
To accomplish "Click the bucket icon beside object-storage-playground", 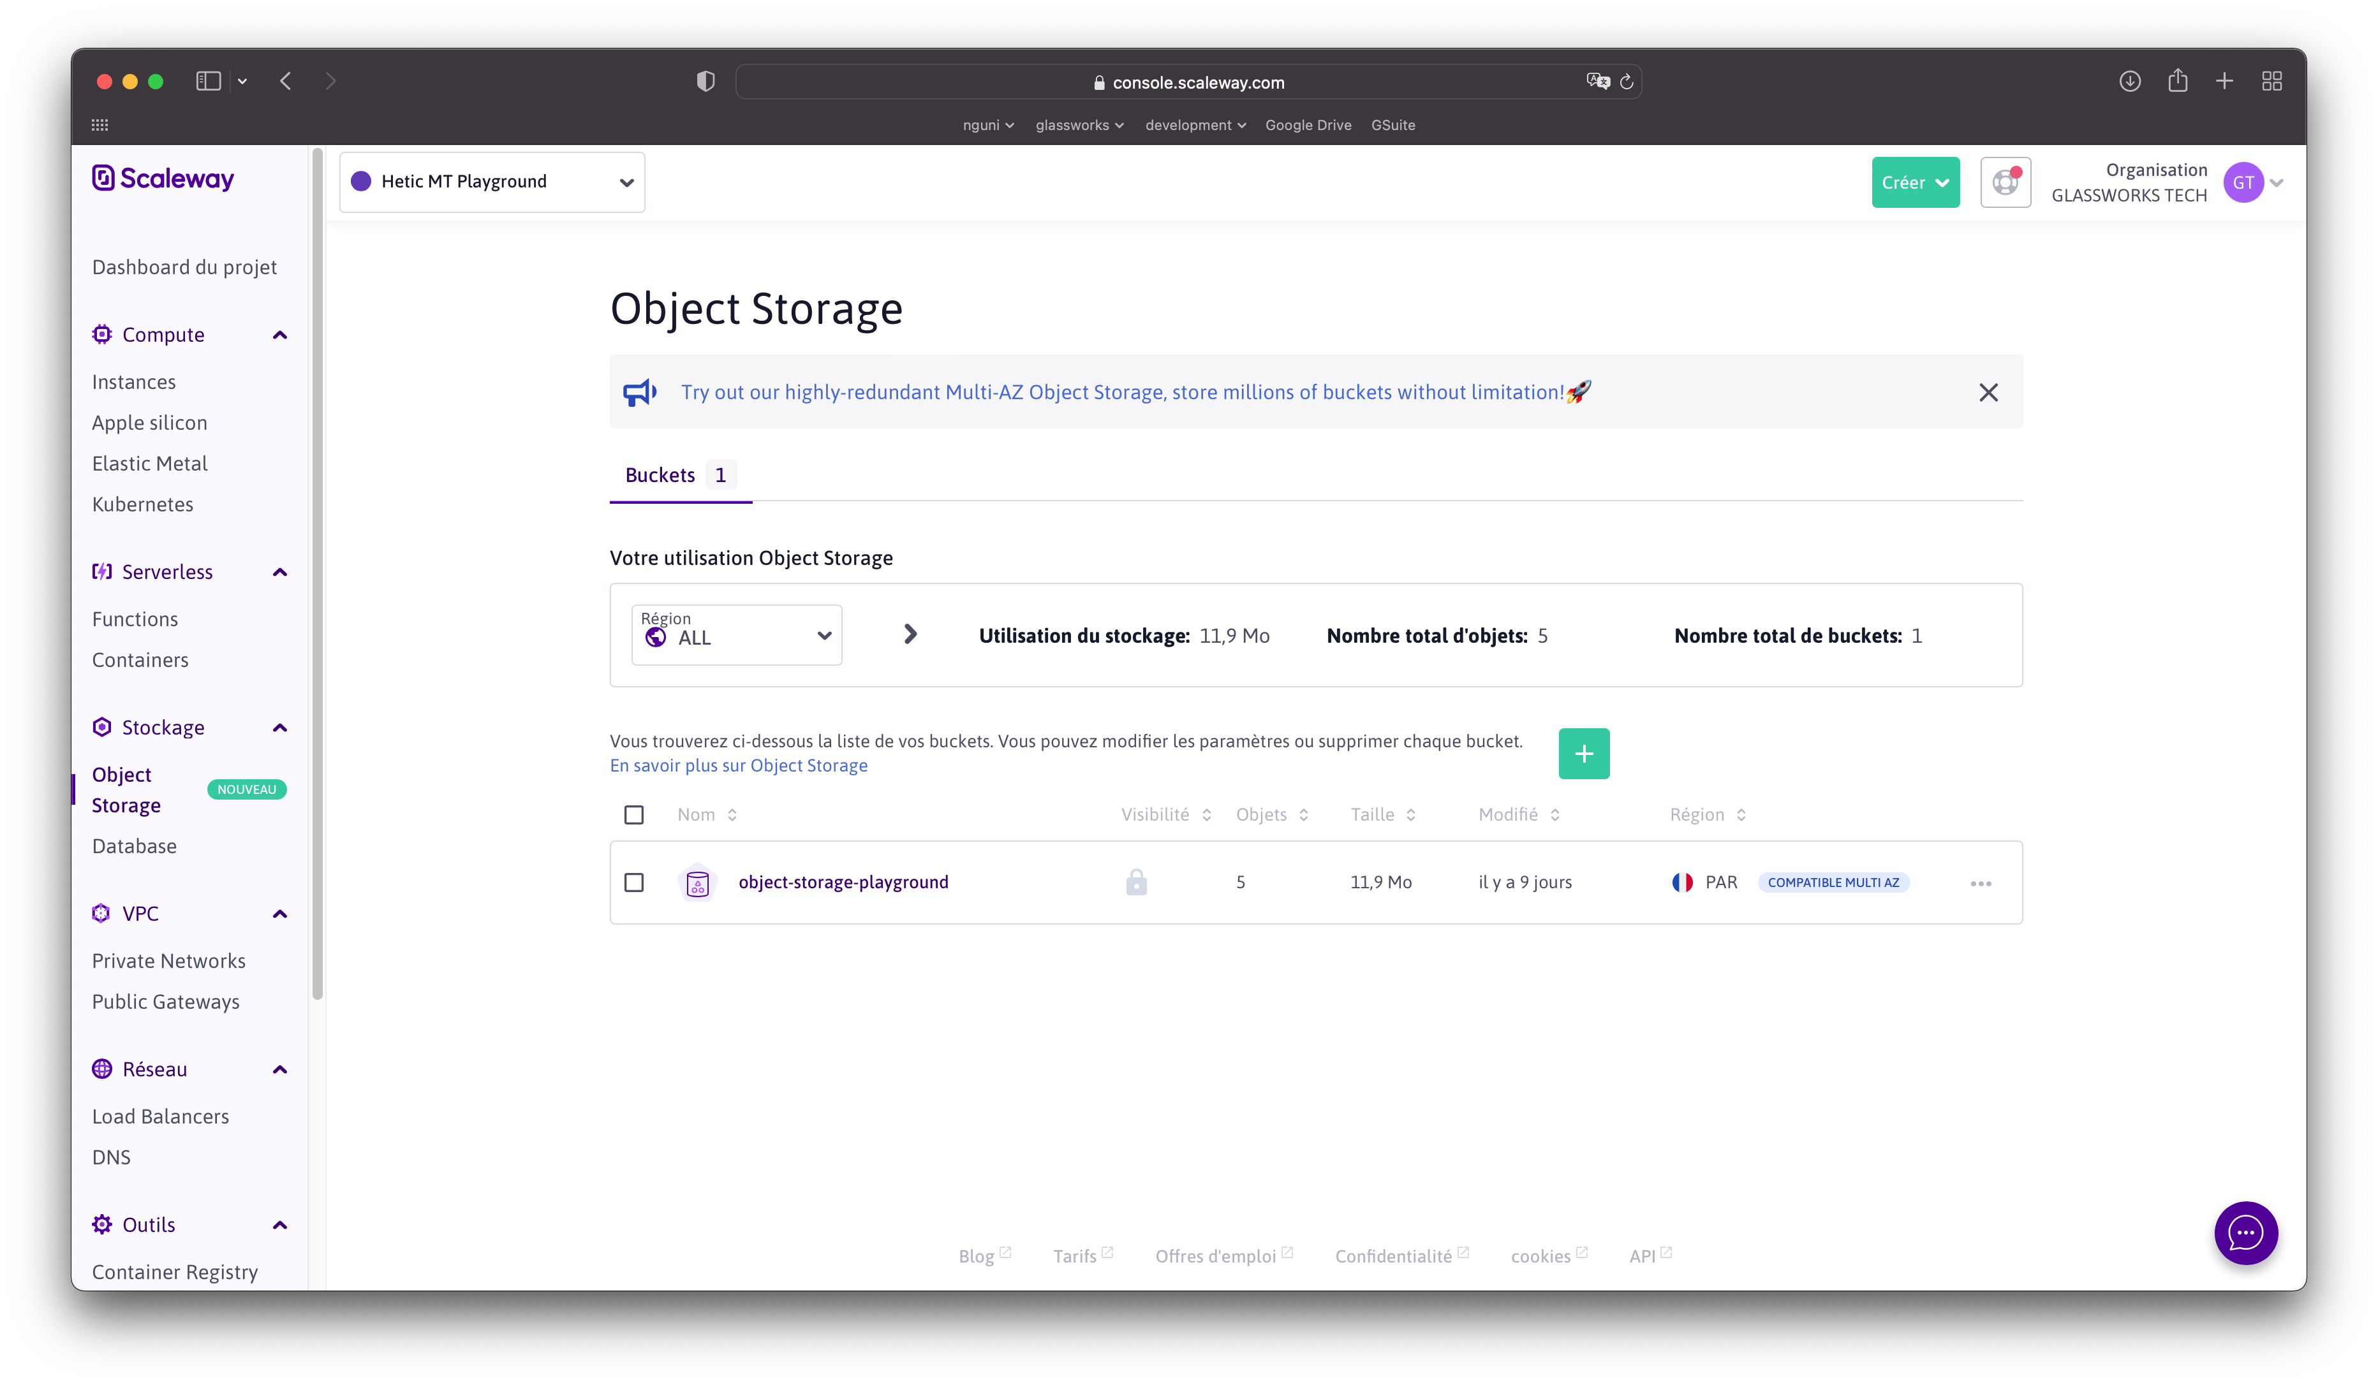I will tap(697, 882).
